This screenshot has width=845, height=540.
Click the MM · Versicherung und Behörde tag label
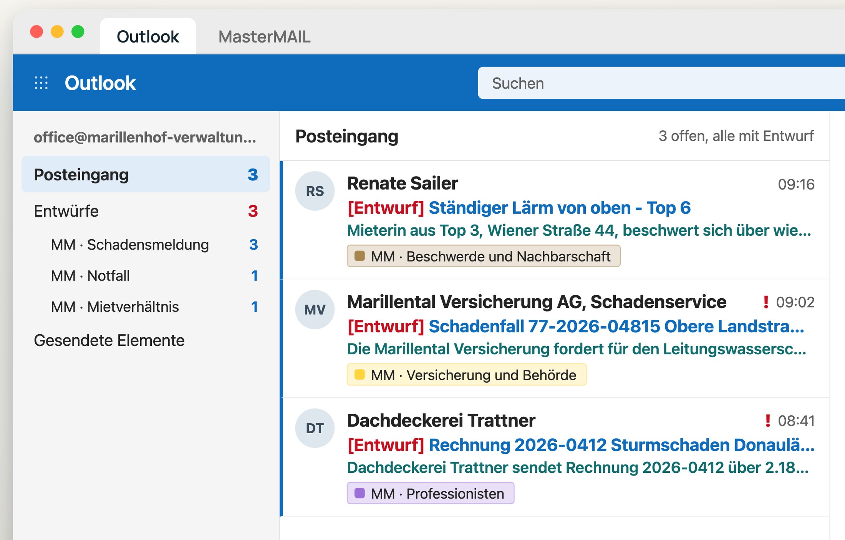[x=467, y=375]
